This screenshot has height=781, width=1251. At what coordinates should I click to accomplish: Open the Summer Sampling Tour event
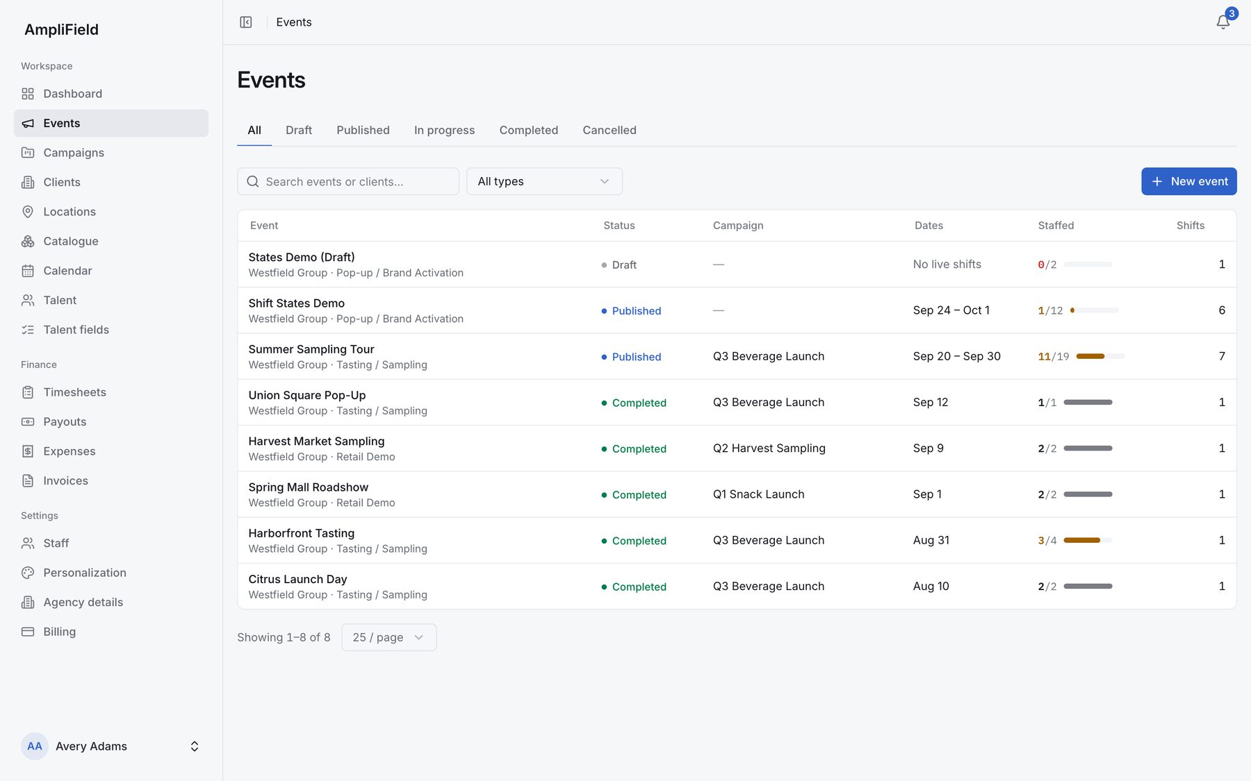coord(311,349)
